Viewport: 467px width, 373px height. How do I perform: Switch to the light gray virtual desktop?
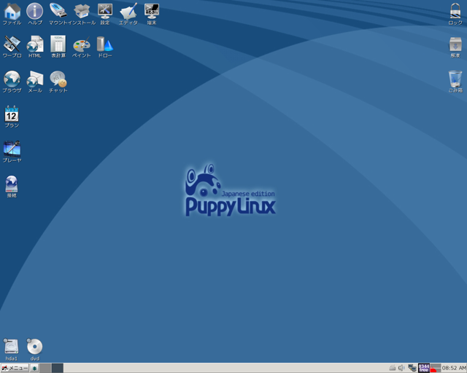pyautogui.click(x=45, y=368)
